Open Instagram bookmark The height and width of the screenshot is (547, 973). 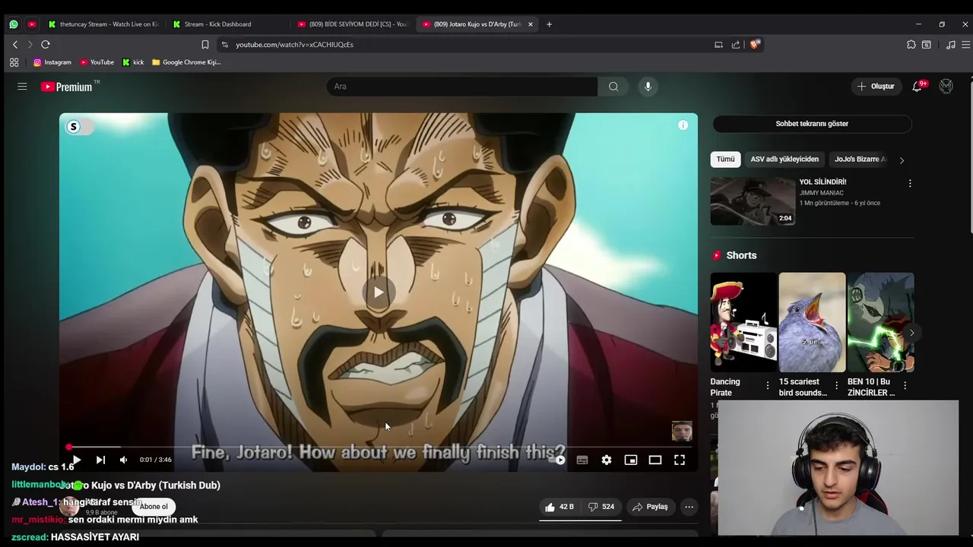pyautogui.click(x=52, y=62)
